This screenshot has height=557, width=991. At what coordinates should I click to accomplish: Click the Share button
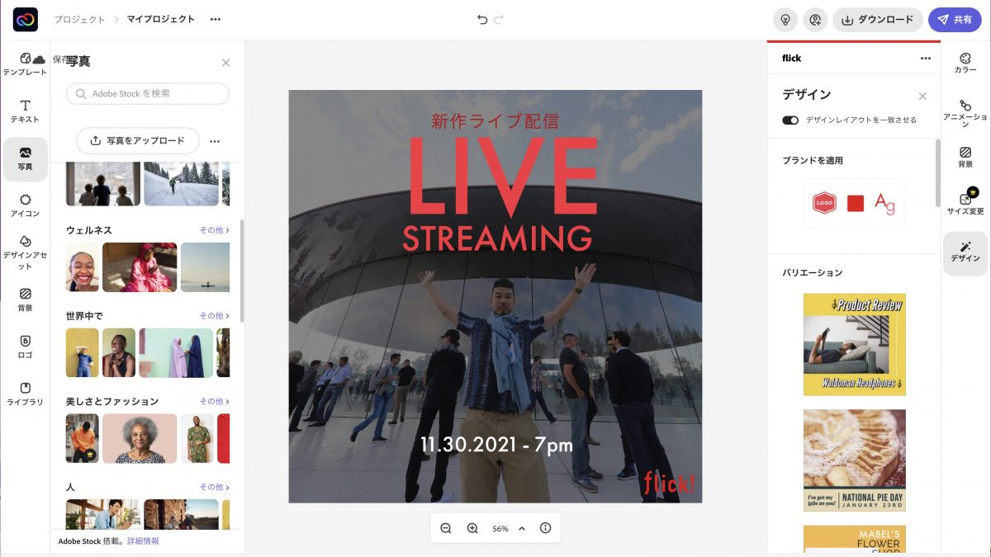tap(954, 20)
